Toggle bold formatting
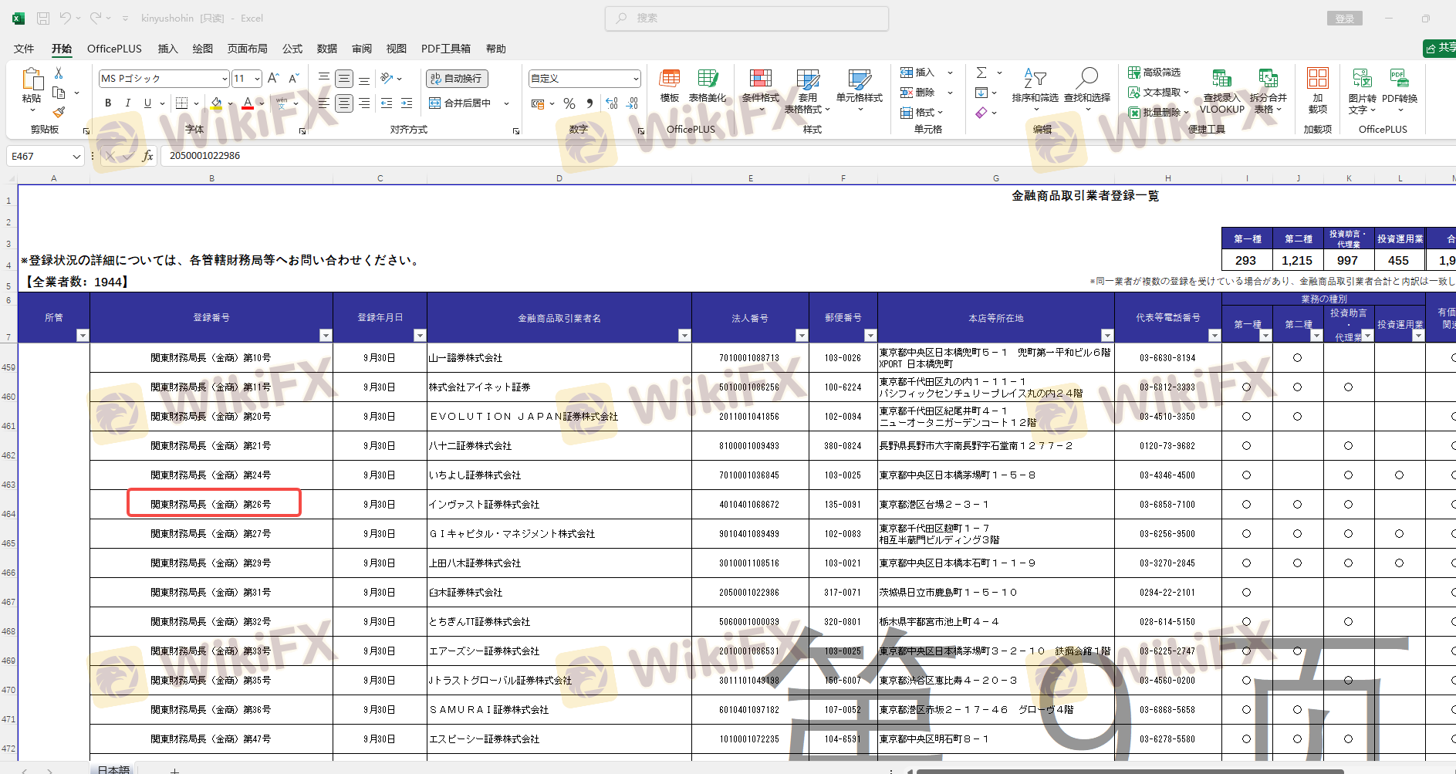1456x774 pixels. pyautogui.click(x=108, y=103)
